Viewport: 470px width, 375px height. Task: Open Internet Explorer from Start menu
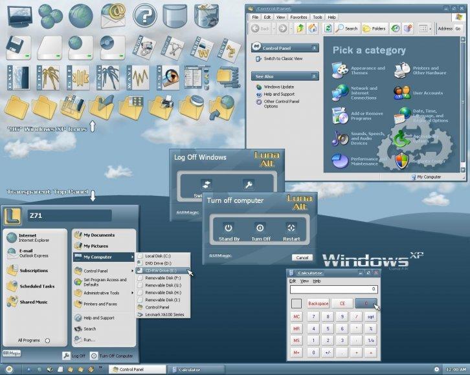[x=34, y=238]
